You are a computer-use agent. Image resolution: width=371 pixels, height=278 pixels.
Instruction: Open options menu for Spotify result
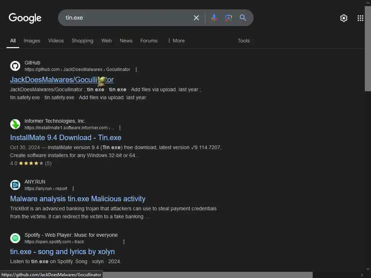(x=124, y=241)
